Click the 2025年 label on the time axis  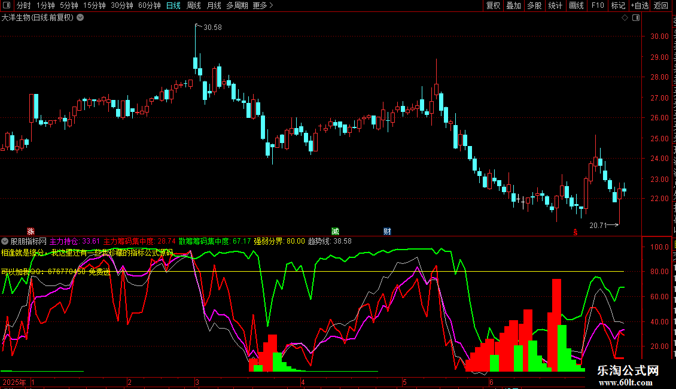14,382
